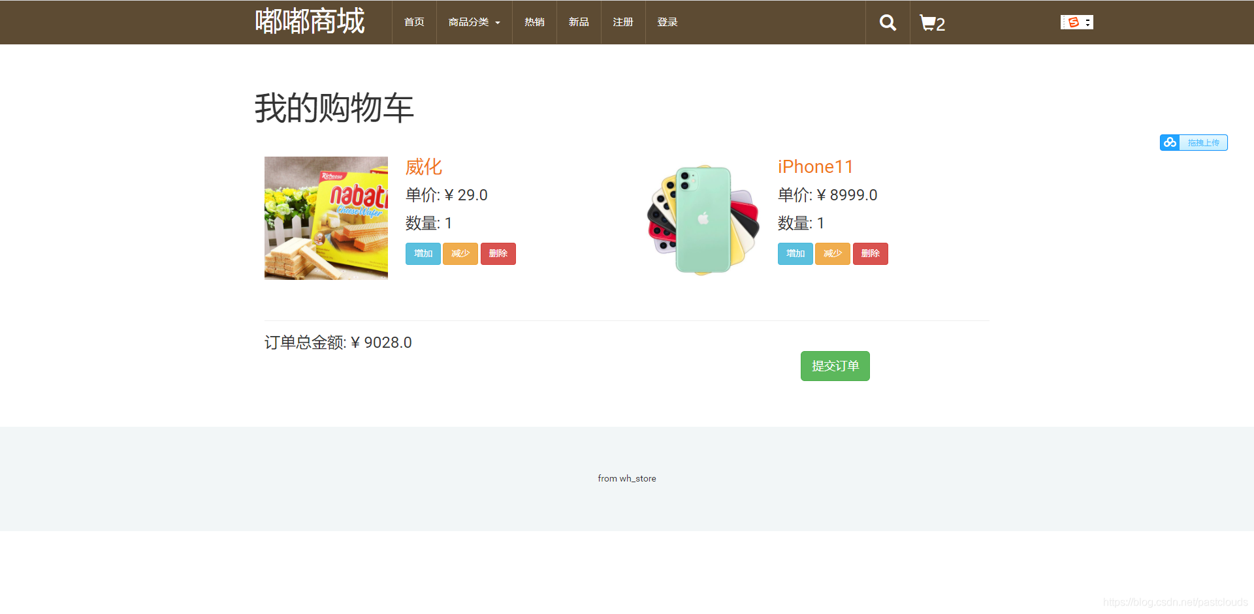Viewport: 1254px width, 614px height.
Task: Submit the order with 提交订单
Action: pyautogui.click(x=835, y=366)
